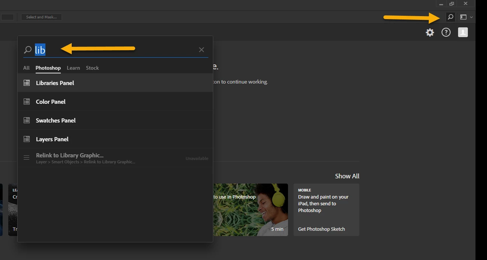This screenshot has height=260, width=487.
Task: Open the Color Panel result
Action: click(115, 102)
